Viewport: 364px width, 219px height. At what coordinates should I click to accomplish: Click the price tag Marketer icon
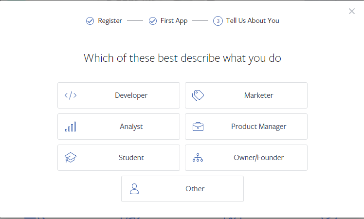(x=198, y=95)
